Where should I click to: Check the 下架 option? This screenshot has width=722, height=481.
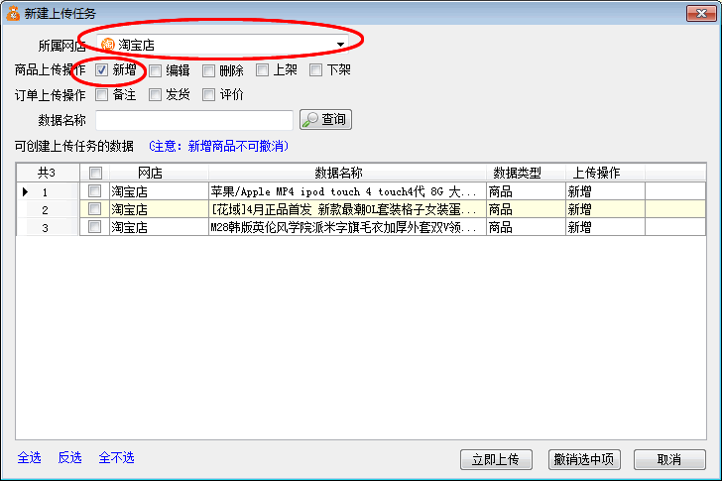[315, 70]
